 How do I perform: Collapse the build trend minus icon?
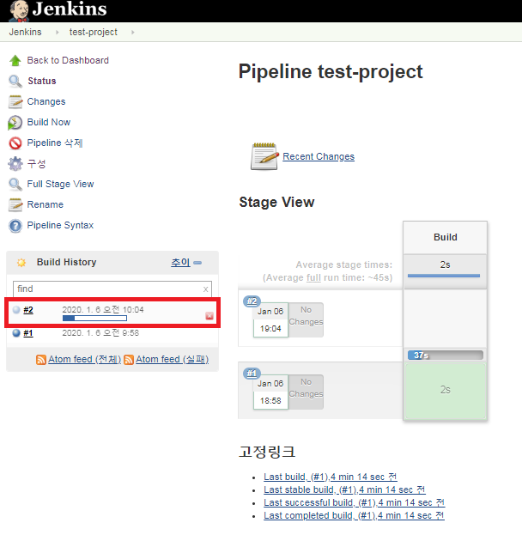[x=197, y=263]
